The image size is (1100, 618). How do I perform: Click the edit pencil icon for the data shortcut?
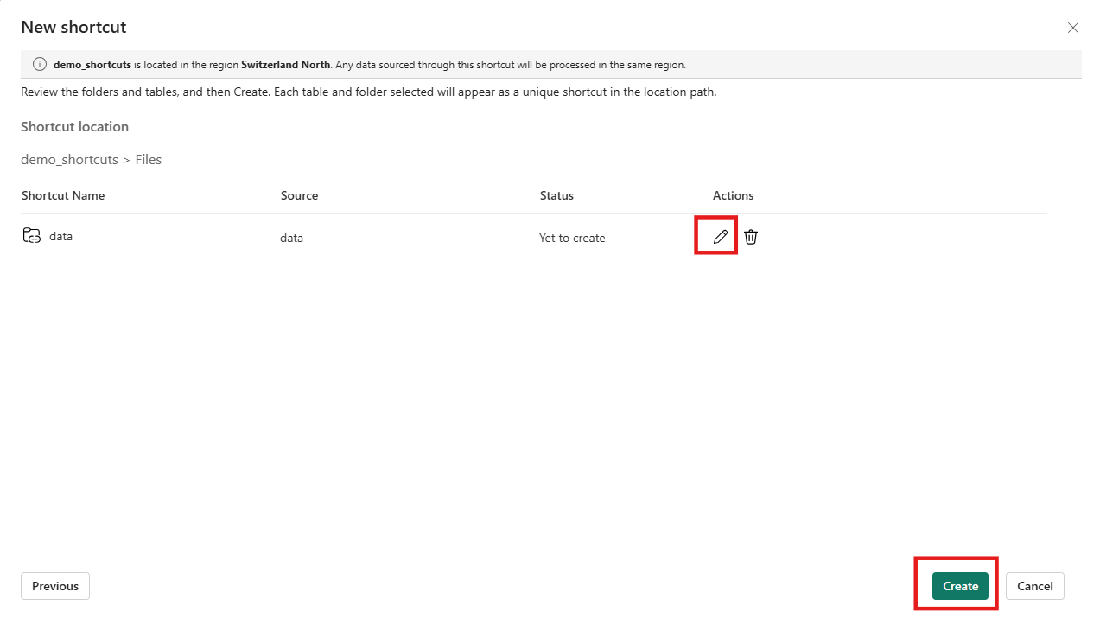(715, 235)
